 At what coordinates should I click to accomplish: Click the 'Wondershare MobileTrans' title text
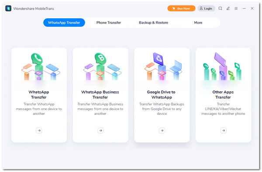point(34,9)
